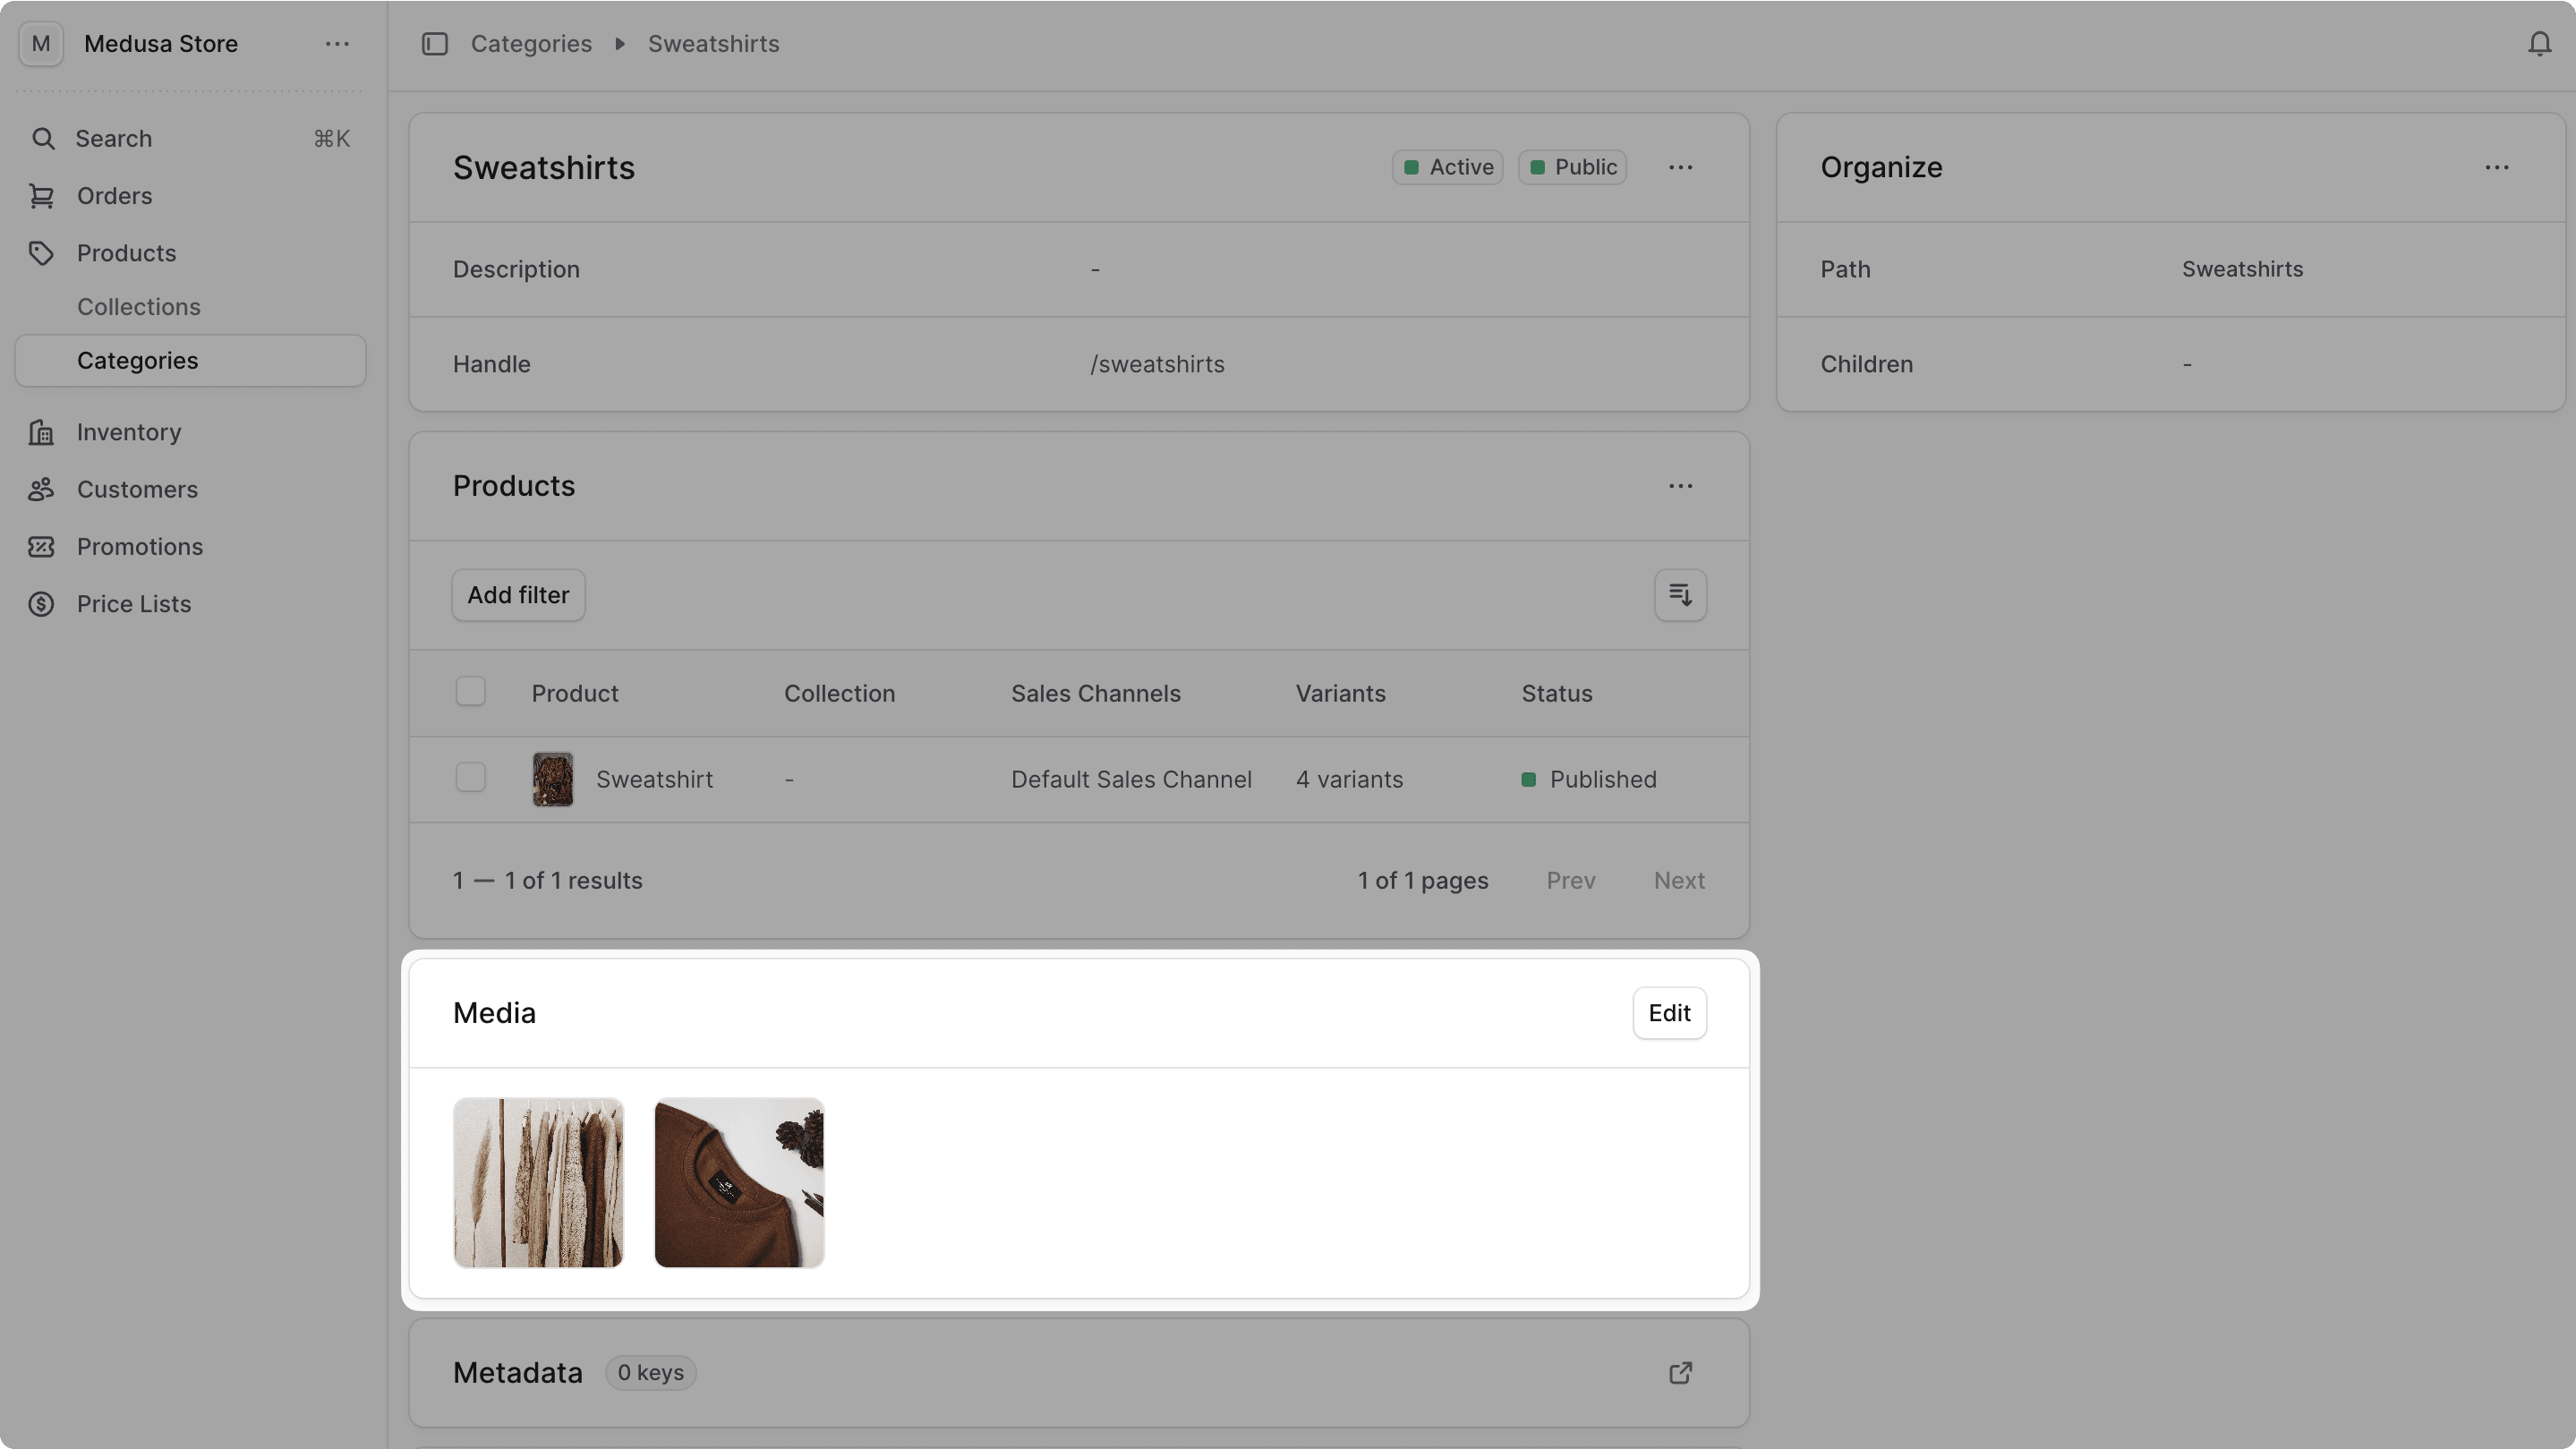Toggle the sort order icon in Products

(x=1680, y=595)
